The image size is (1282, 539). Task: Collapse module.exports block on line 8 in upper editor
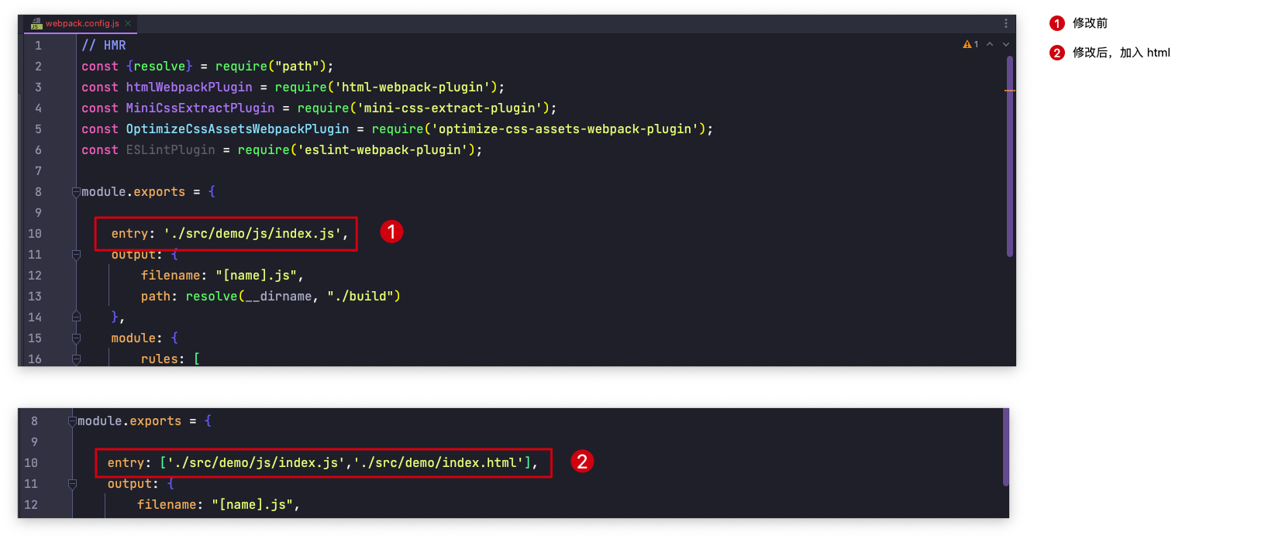coord(76,192)
